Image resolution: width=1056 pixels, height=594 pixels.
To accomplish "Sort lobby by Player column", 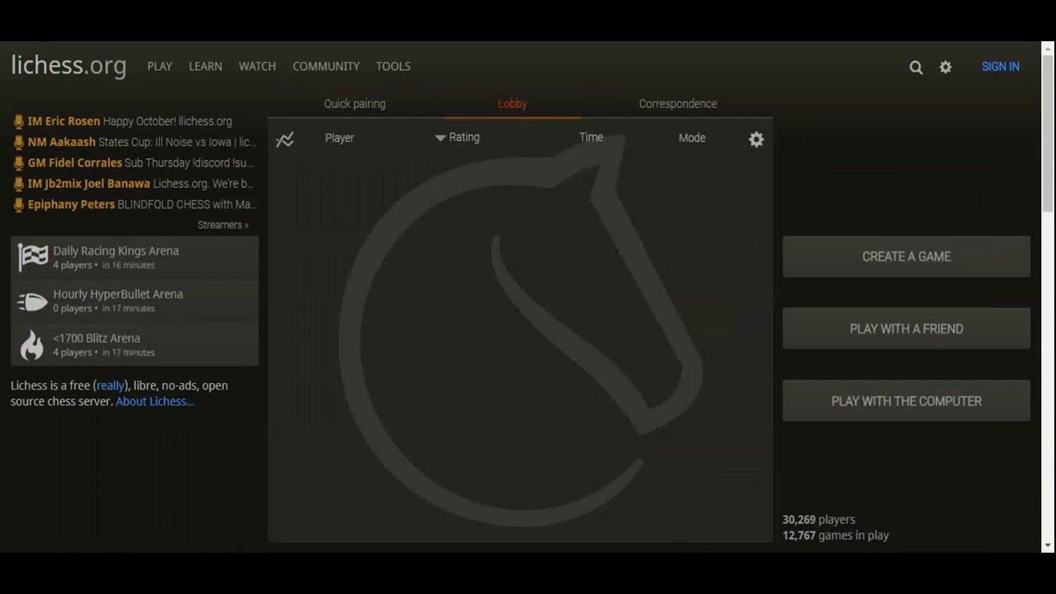I will click(339, 138).
